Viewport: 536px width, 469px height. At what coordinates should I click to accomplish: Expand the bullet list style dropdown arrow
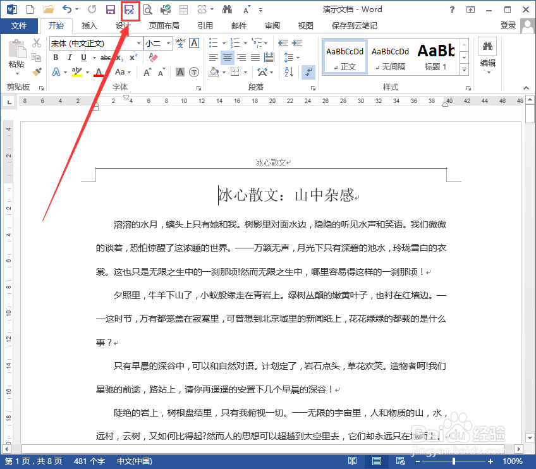[x=224, y=44]
